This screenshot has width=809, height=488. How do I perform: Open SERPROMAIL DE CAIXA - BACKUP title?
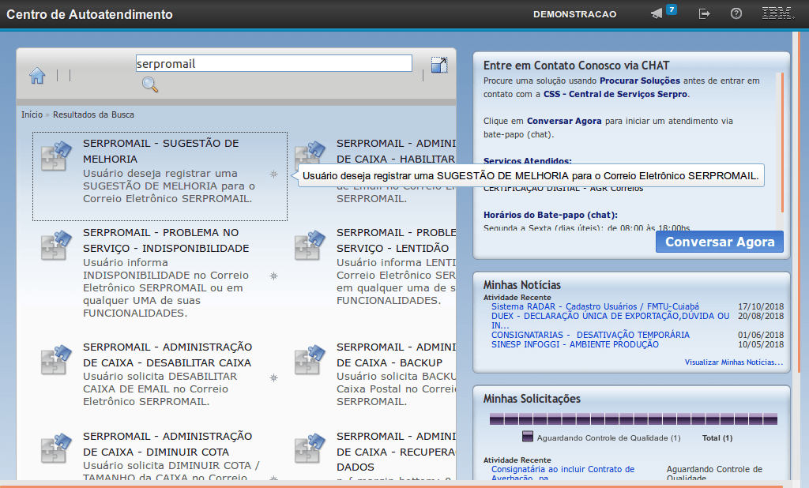click(396, 355)
